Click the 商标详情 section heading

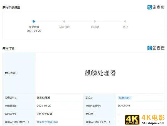click(x=8, y=48)
